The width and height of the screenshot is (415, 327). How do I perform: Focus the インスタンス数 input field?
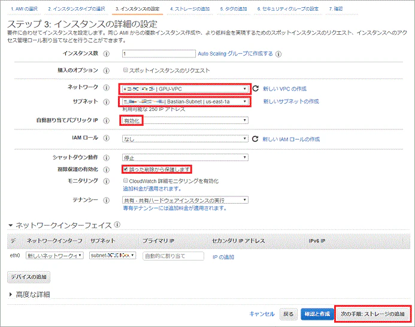[x=159, y=54]
